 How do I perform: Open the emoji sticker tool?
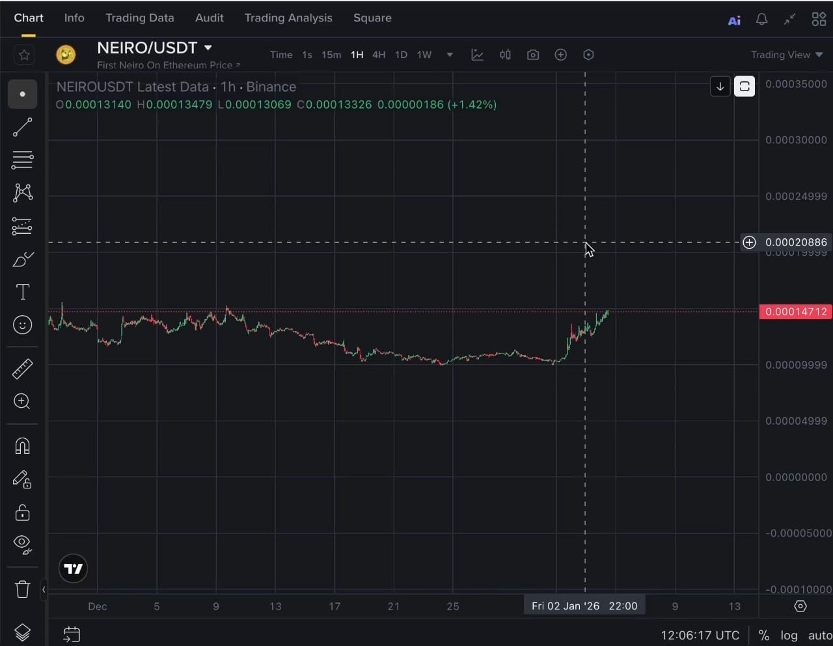(22, 325)
